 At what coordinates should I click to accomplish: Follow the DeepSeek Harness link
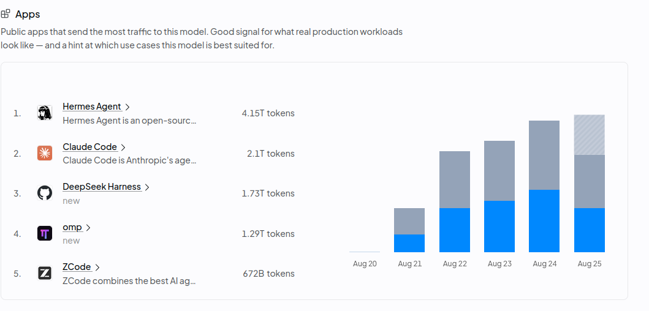tap(102, 187)
